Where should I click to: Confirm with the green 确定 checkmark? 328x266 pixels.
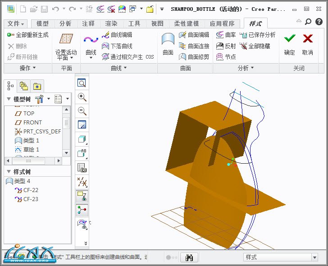click(290, 44)
